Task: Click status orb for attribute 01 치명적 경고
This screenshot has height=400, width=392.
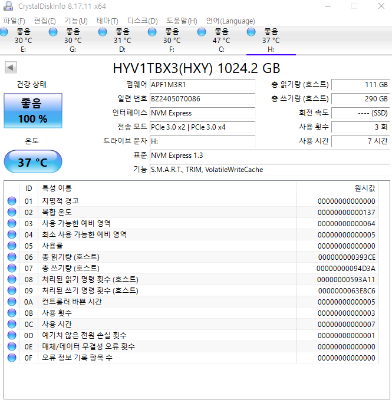Action: [12, 201]
